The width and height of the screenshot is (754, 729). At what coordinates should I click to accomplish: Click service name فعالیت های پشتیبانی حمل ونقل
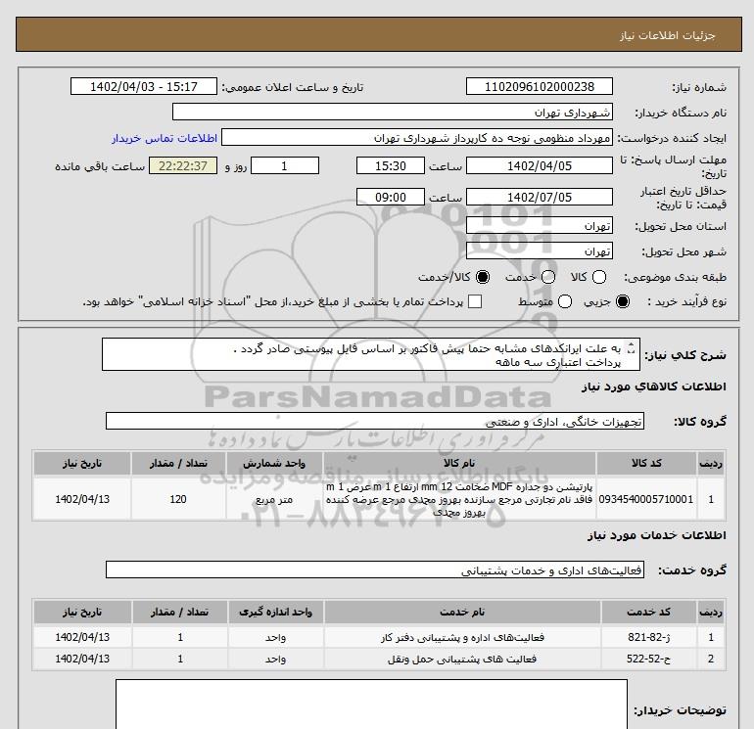[462, 659]
